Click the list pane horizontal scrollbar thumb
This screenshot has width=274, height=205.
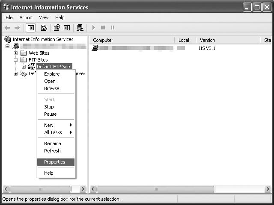(156, 189)
